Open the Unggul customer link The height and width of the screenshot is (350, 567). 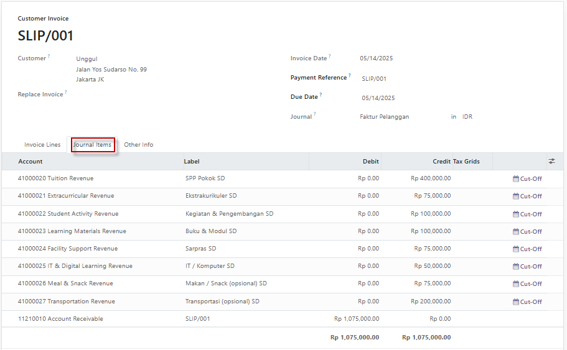87,59
